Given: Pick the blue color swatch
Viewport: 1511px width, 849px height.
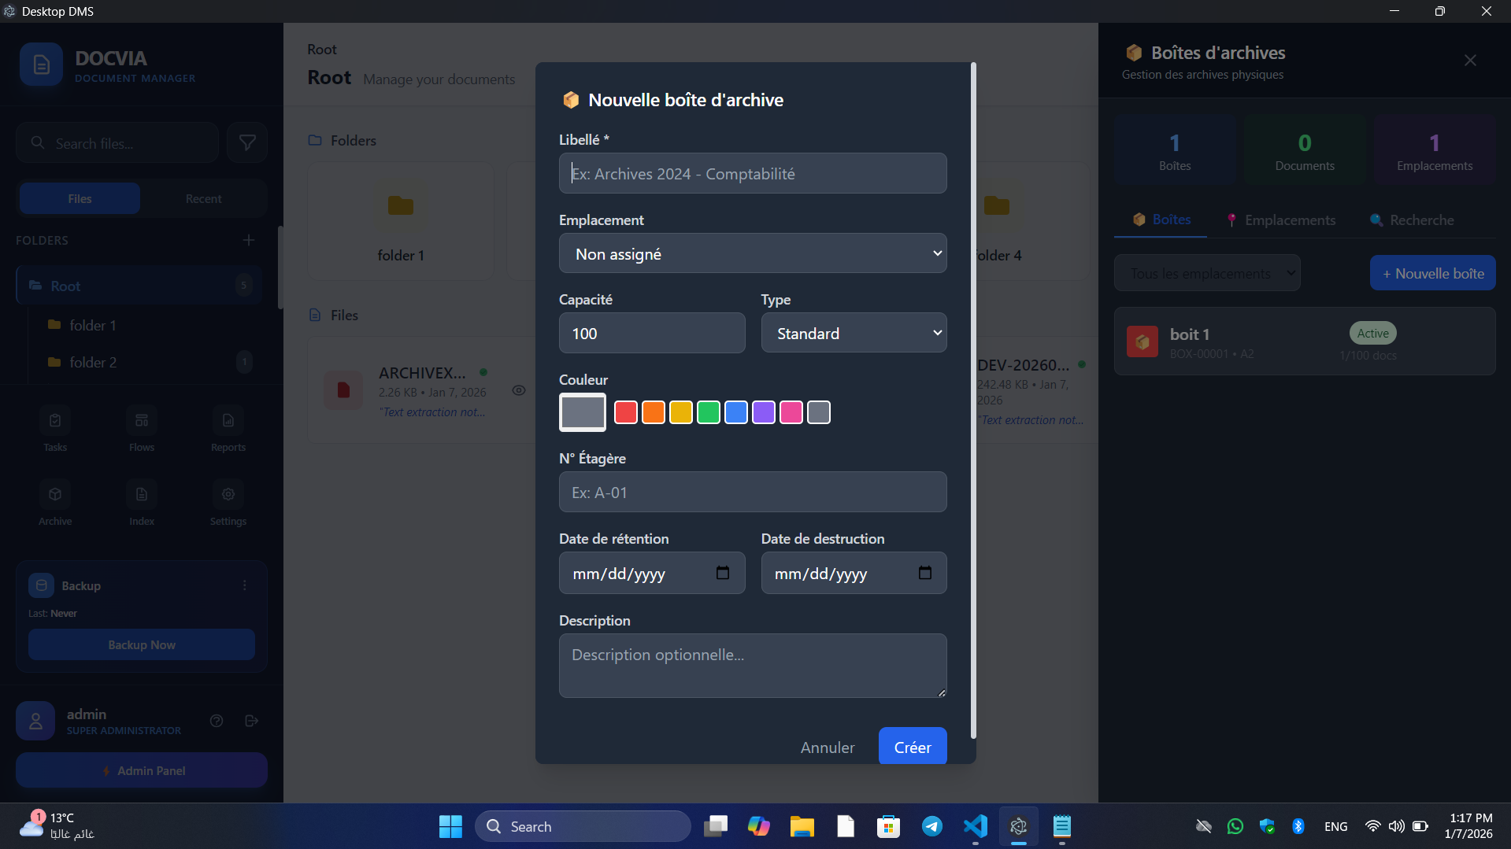Looking at the screenshot, I should [736, 412].
